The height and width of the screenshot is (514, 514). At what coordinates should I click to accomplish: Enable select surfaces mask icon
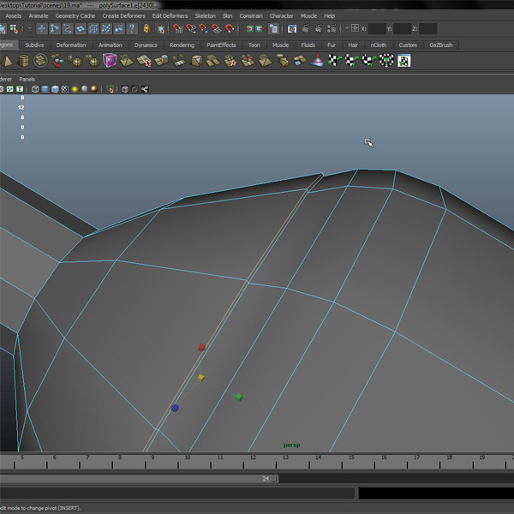[81, 29]
